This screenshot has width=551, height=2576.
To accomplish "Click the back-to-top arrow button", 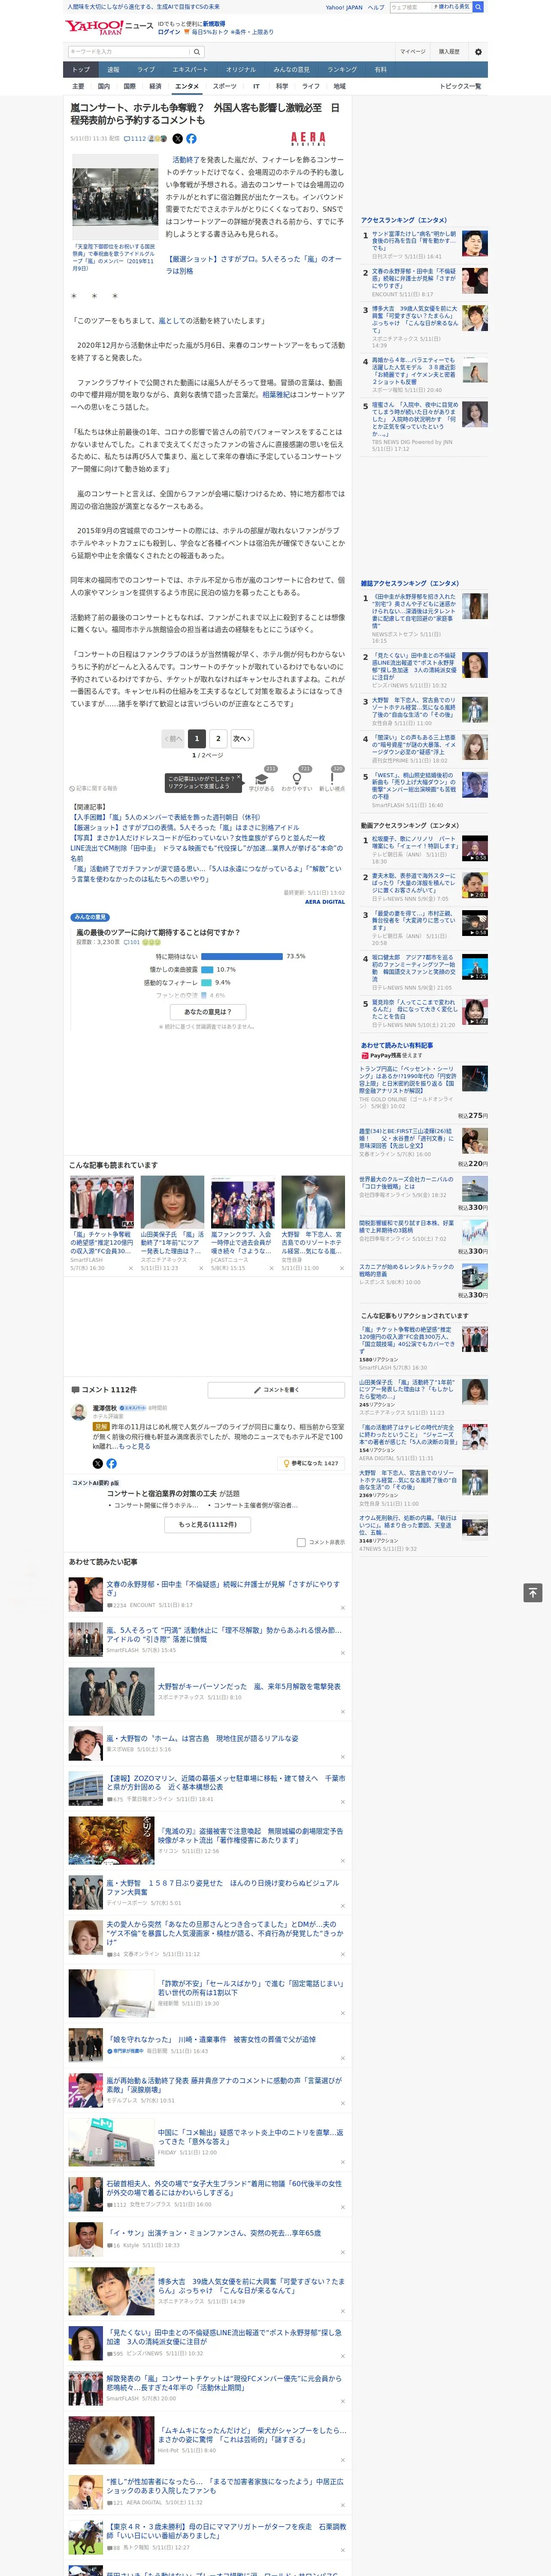I will pyautogui.click(x=532, y=1592).
